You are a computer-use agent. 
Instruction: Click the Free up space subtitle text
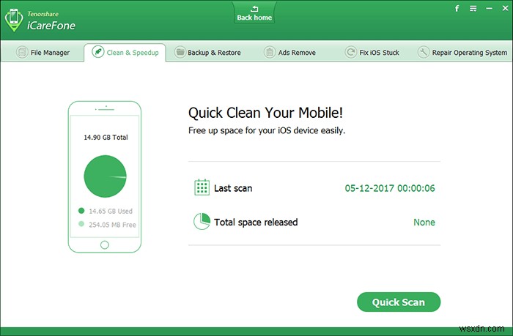[x=267, y=131]
